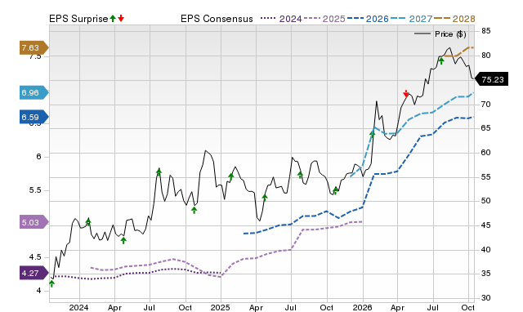Image resolution: width=523 pixels, height=312 pixels.
Task: Click the 4.5 label on the EPS axis
Action: point(35,257)
